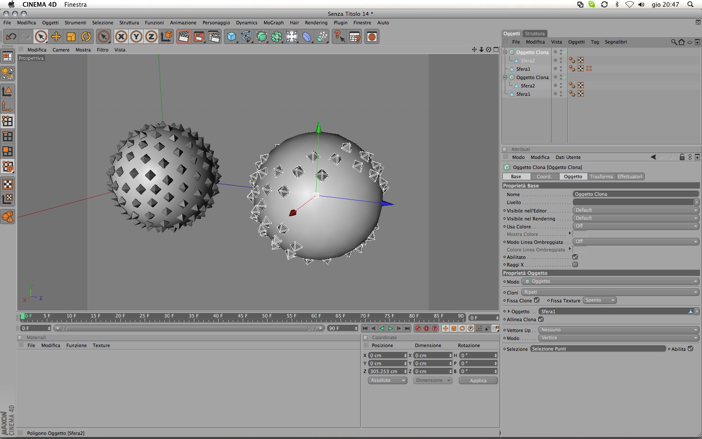Select the Rotate tool
The height and width of the screenshot is (439, 702).
coord(86,37)
